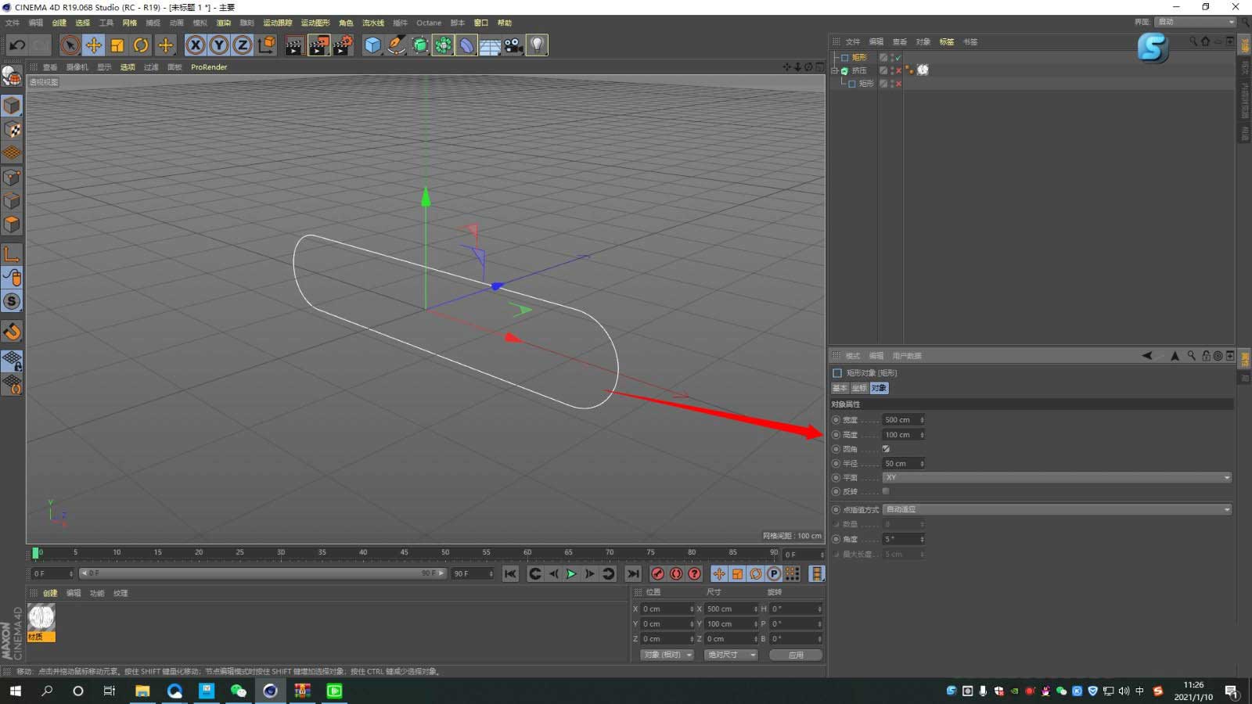Image resolution: width=1252 pixels, height=704 pixels.
Task: Enable the 反转 invert checkbox
Action: click(x=885, y=490)
